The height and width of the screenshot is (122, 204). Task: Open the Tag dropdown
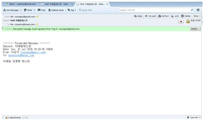72,10
